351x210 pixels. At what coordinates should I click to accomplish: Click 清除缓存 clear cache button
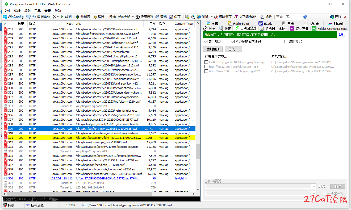223,16
